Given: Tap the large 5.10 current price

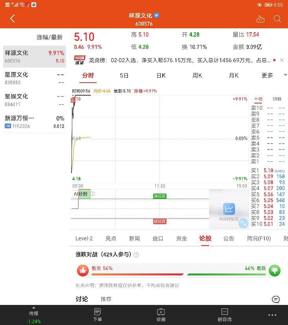Looking at the screenshot, I should coord(84,37).
